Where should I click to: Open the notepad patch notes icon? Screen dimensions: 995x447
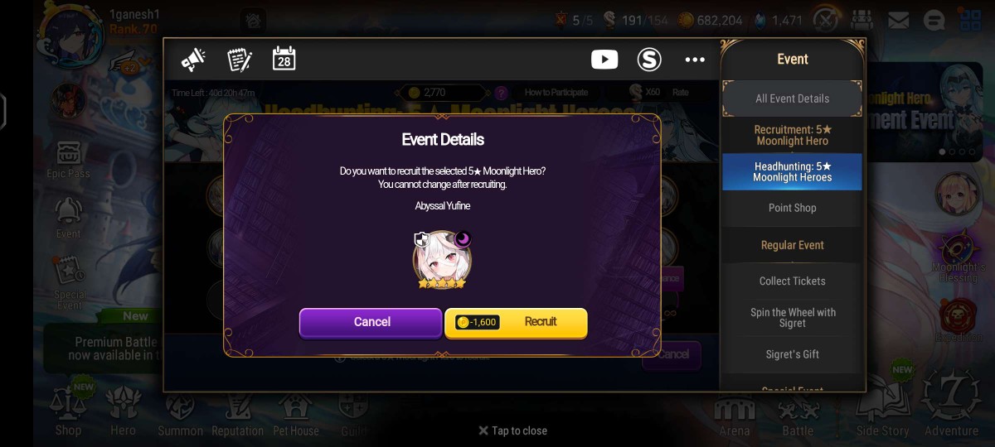pyautogui.click(x=240, y=60)
